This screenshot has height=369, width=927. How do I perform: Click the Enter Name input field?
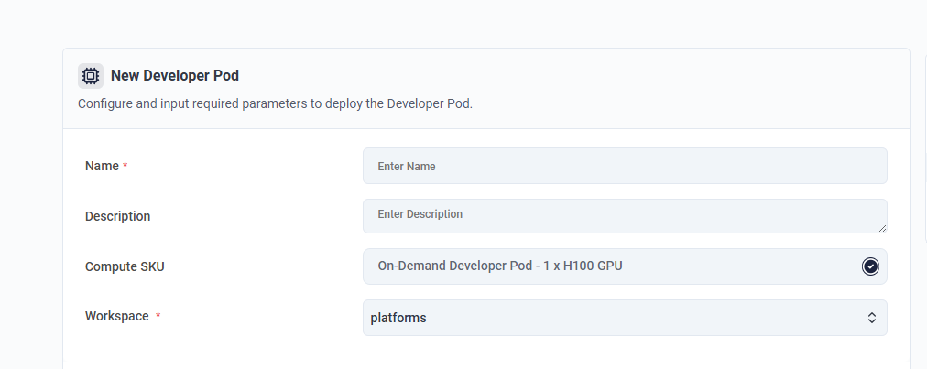[x=625, y=166]
